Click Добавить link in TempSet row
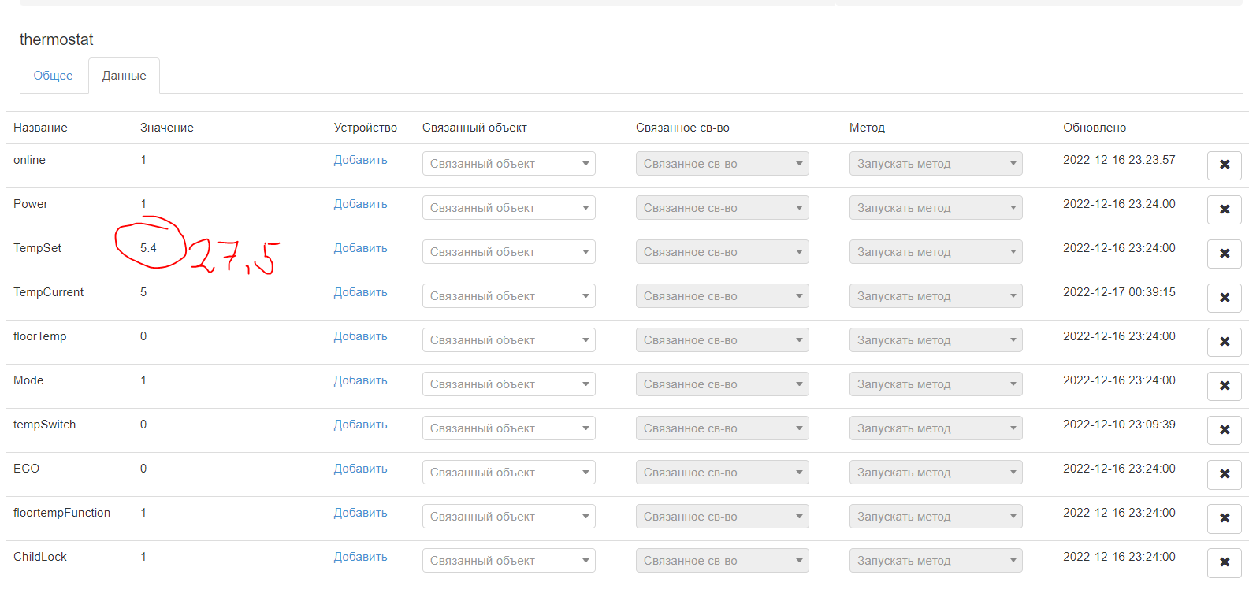The image size is (1249, 597). point(360,248)
